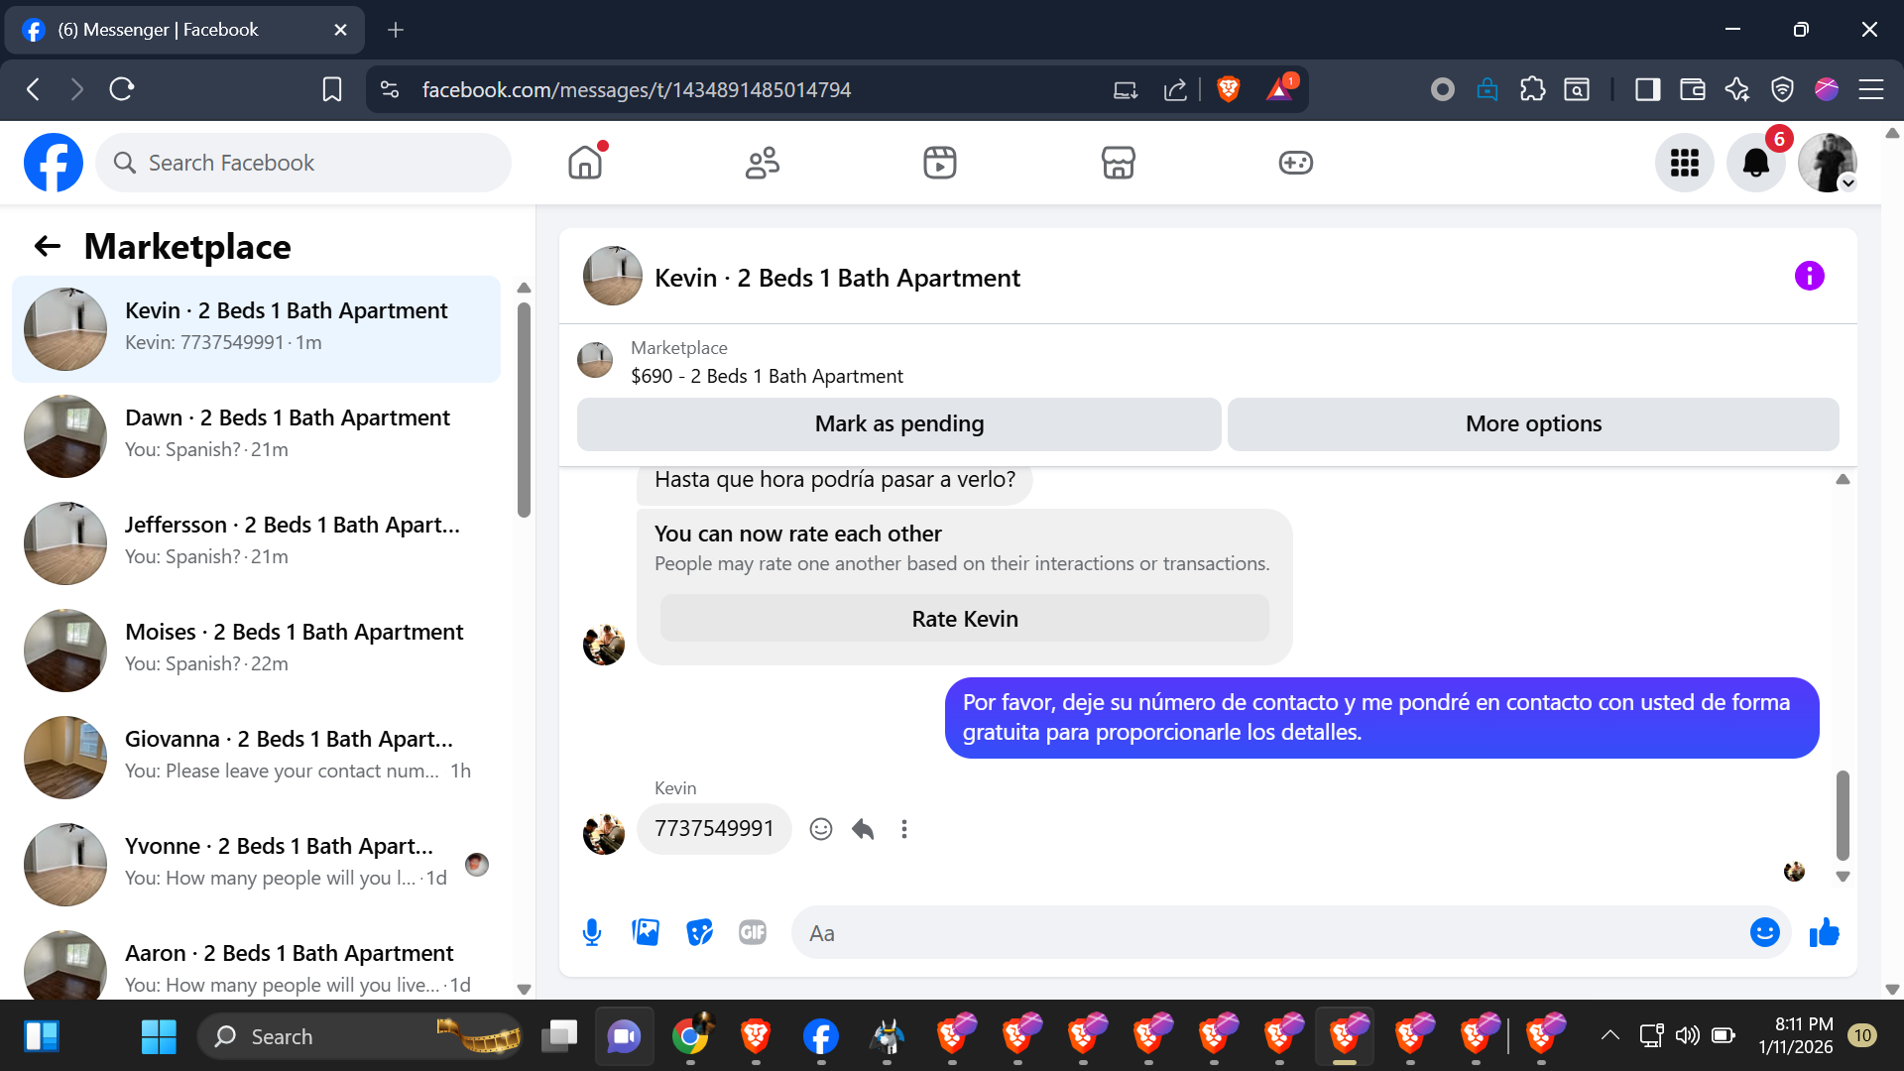Share this page link icon
This screenshot has height=1071, width=1904.
[x=1175, y=89]
